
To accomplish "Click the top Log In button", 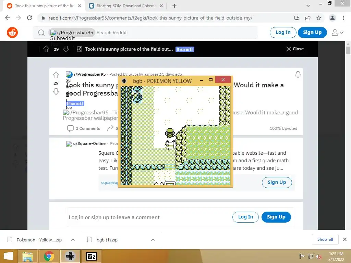I will [283, 33].
